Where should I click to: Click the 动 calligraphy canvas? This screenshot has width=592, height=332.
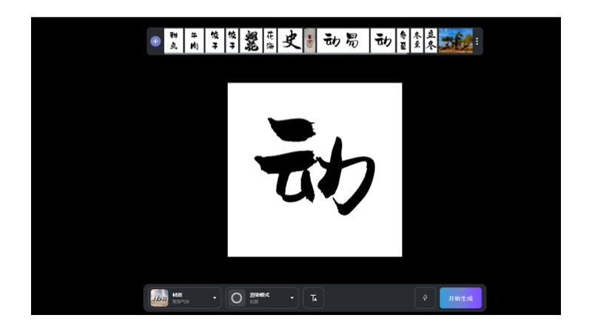[x=314, y=169]
